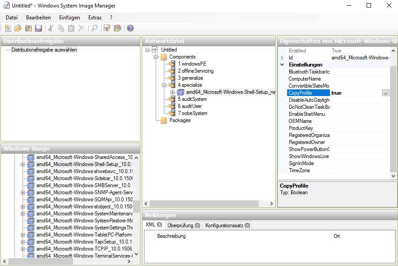Click the Untitled answer file icon
This screenshot has width=398, height=266.
tap(155, 50)
